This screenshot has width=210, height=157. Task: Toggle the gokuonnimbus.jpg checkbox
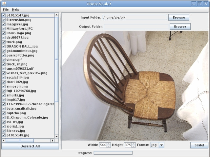point(4,51)
